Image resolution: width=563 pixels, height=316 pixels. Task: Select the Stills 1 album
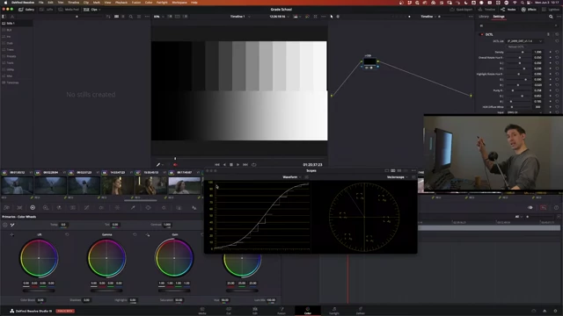pyautogui.click(x=17, y=24)
